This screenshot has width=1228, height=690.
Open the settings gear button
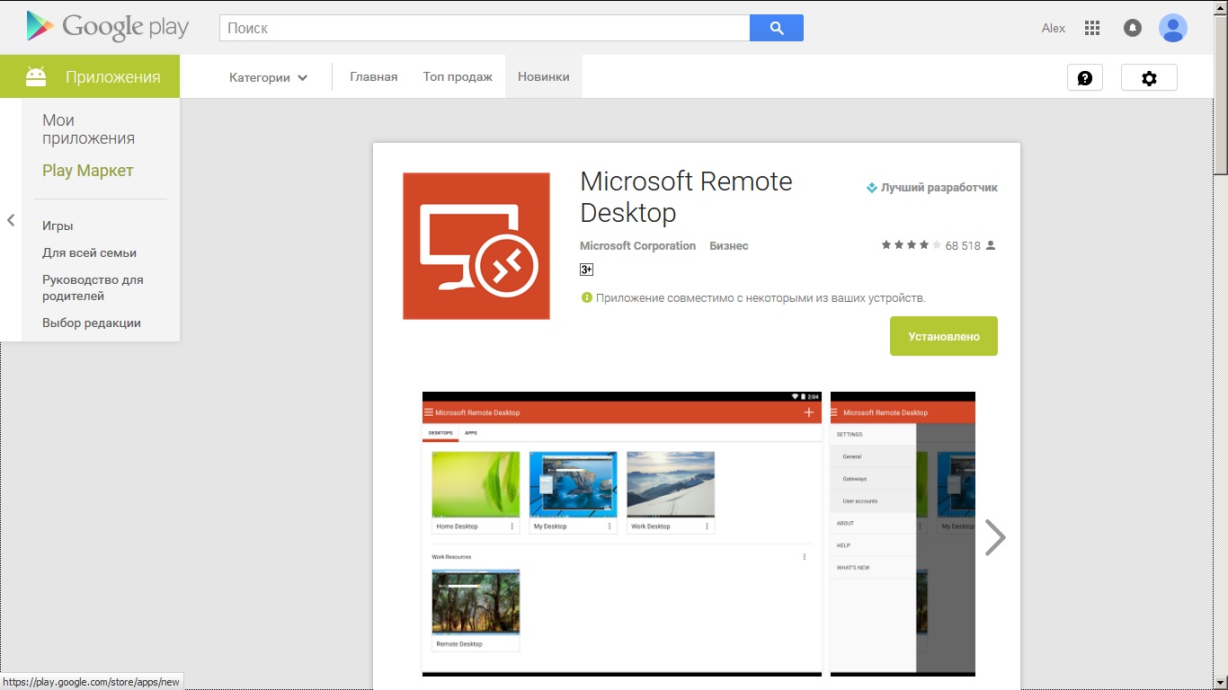pyautogui.click(x=1149, y=78)
